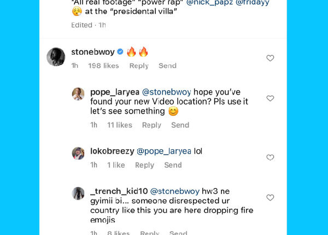Send lokobreezy's comment
328x235 pixels.
(173, 165)
